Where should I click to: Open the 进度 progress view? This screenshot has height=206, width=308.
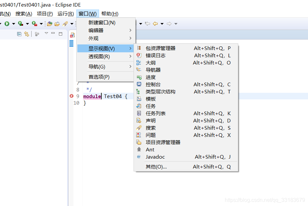tap(186, 77)
